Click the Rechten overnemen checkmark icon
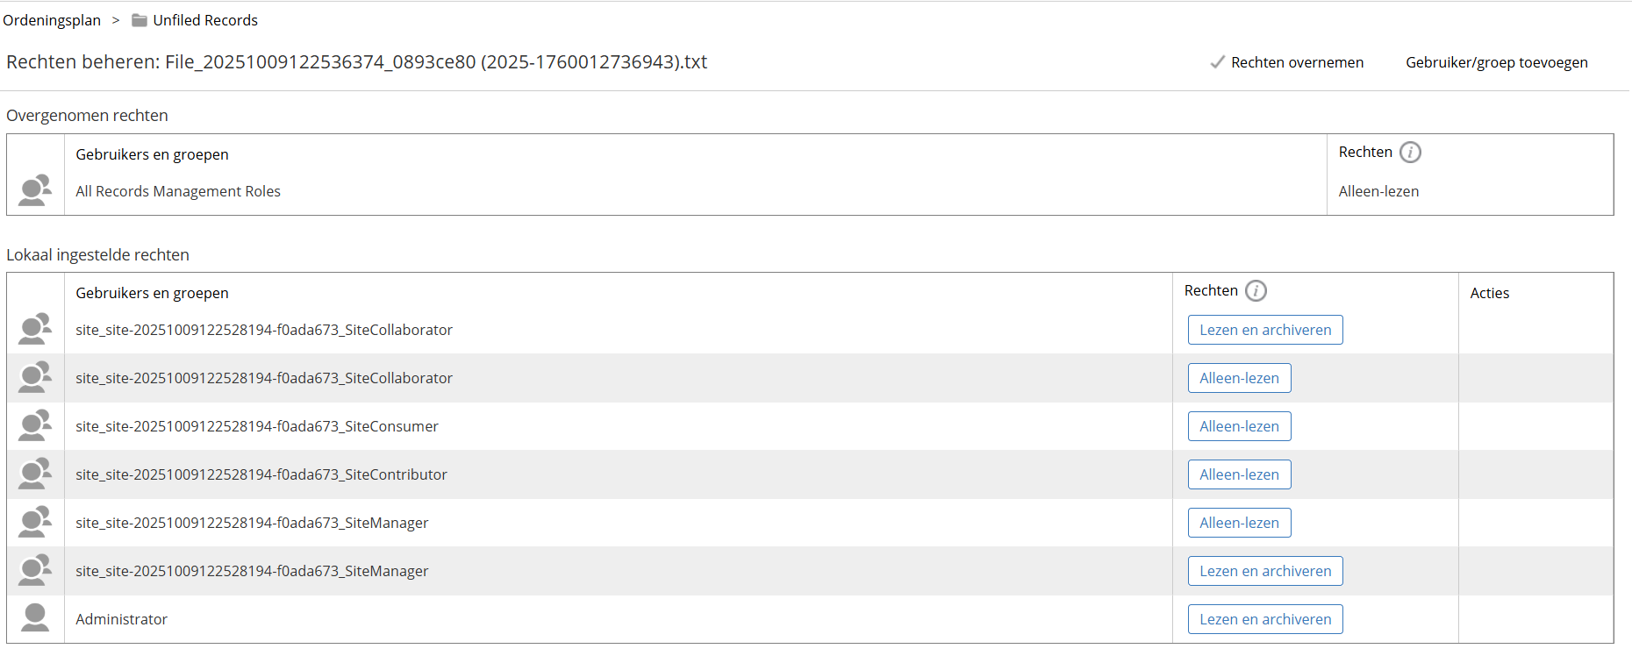The image size is (1632, 663). 1217,62
